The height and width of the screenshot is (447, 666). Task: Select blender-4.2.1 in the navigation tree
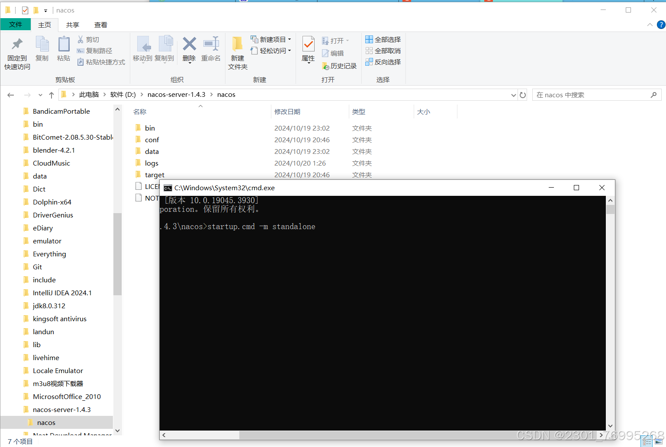(54, 150)
